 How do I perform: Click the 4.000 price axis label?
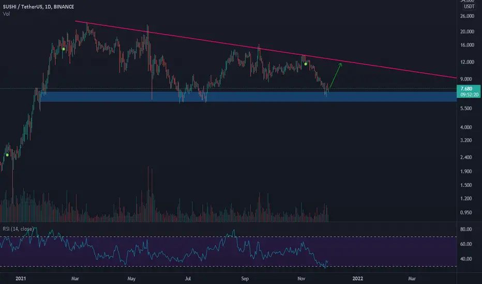click(x=466, y=127)
